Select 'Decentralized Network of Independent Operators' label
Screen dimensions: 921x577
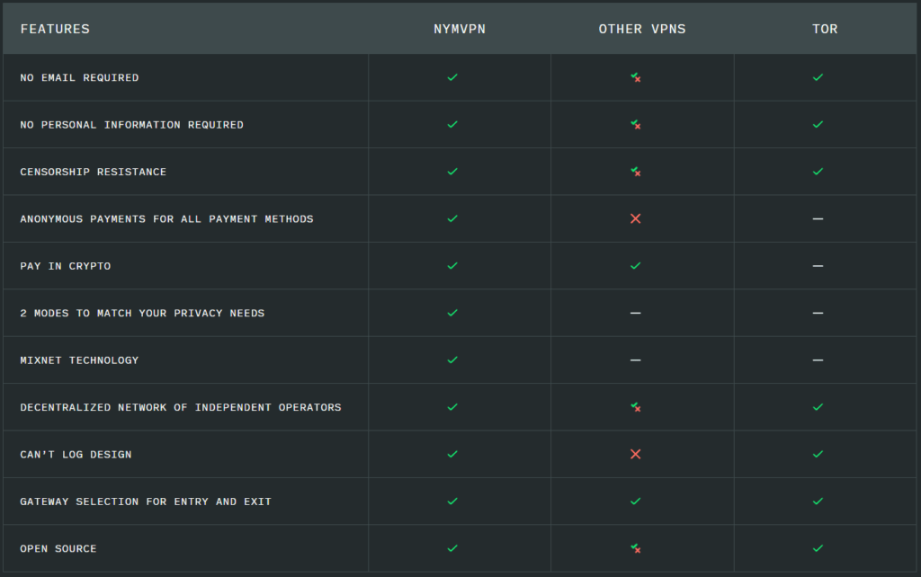[180, 407]
